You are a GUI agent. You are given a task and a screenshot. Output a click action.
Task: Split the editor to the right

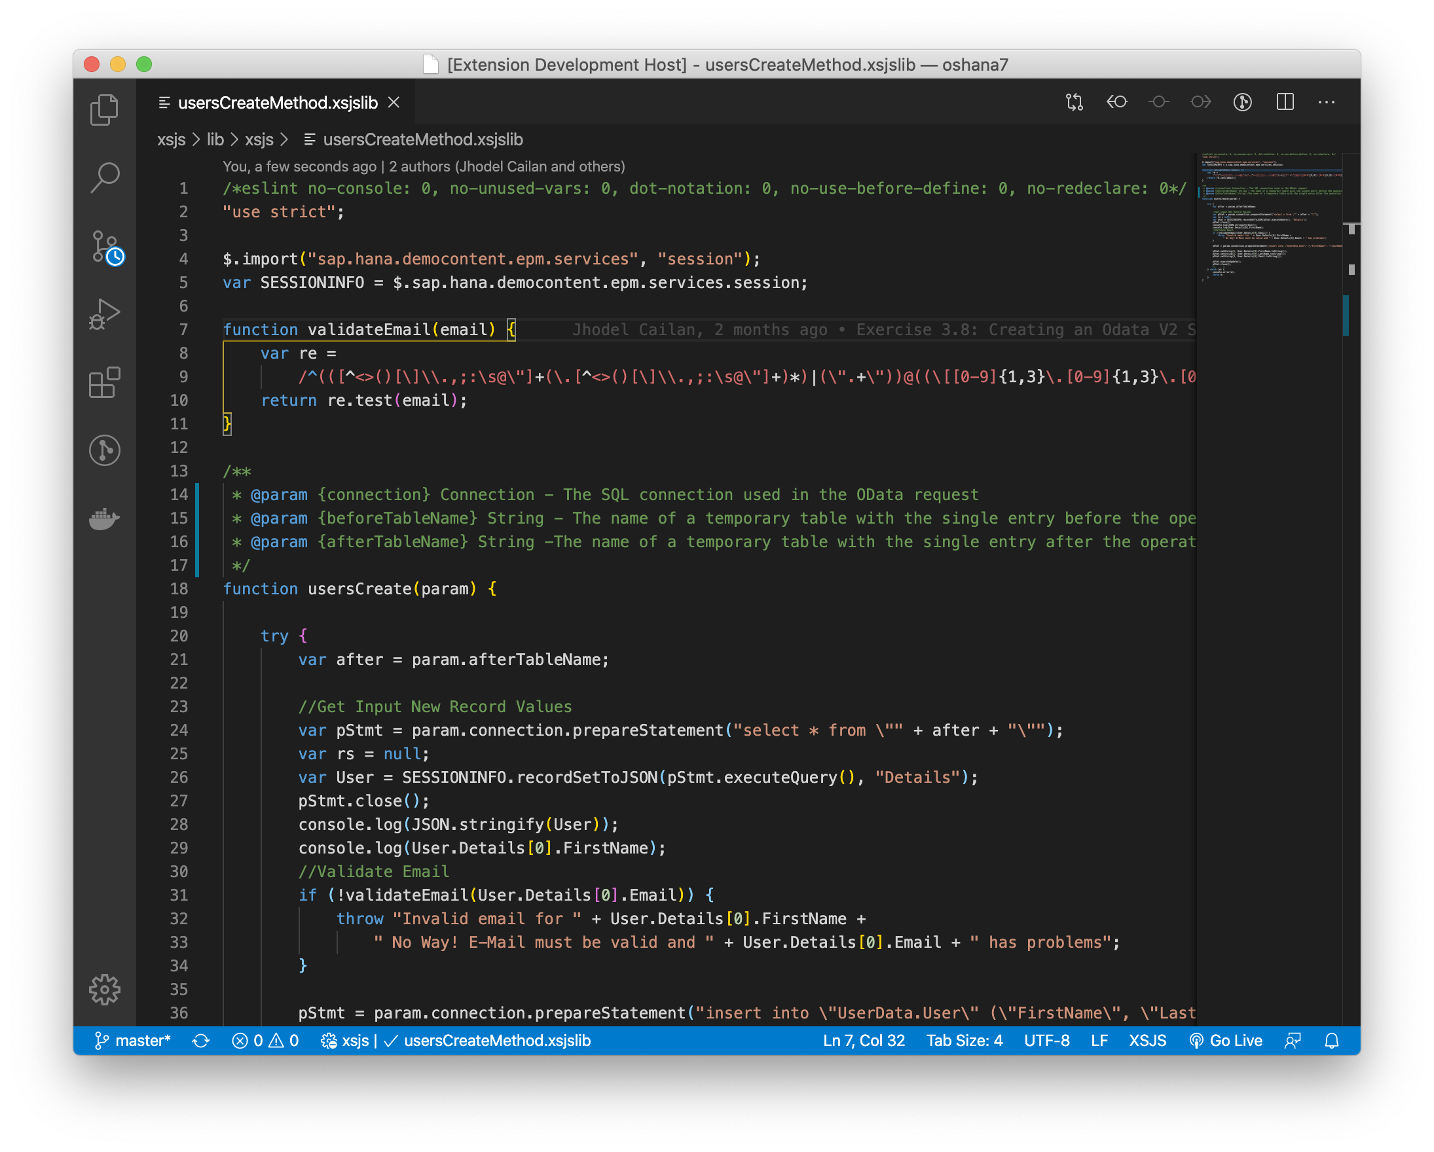(x=1285, y=102)
